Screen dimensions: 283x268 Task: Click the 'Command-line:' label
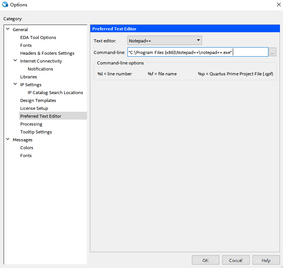click(109, 52)
